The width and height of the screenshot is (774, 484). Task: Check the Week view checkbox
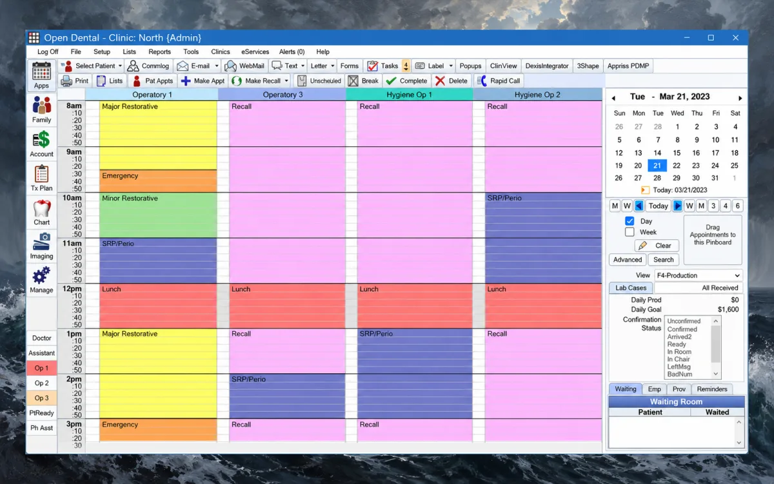630,232
